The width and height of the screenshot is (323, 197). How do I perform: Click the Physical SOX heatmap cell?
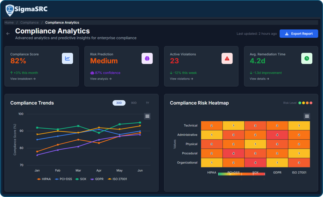255,144
